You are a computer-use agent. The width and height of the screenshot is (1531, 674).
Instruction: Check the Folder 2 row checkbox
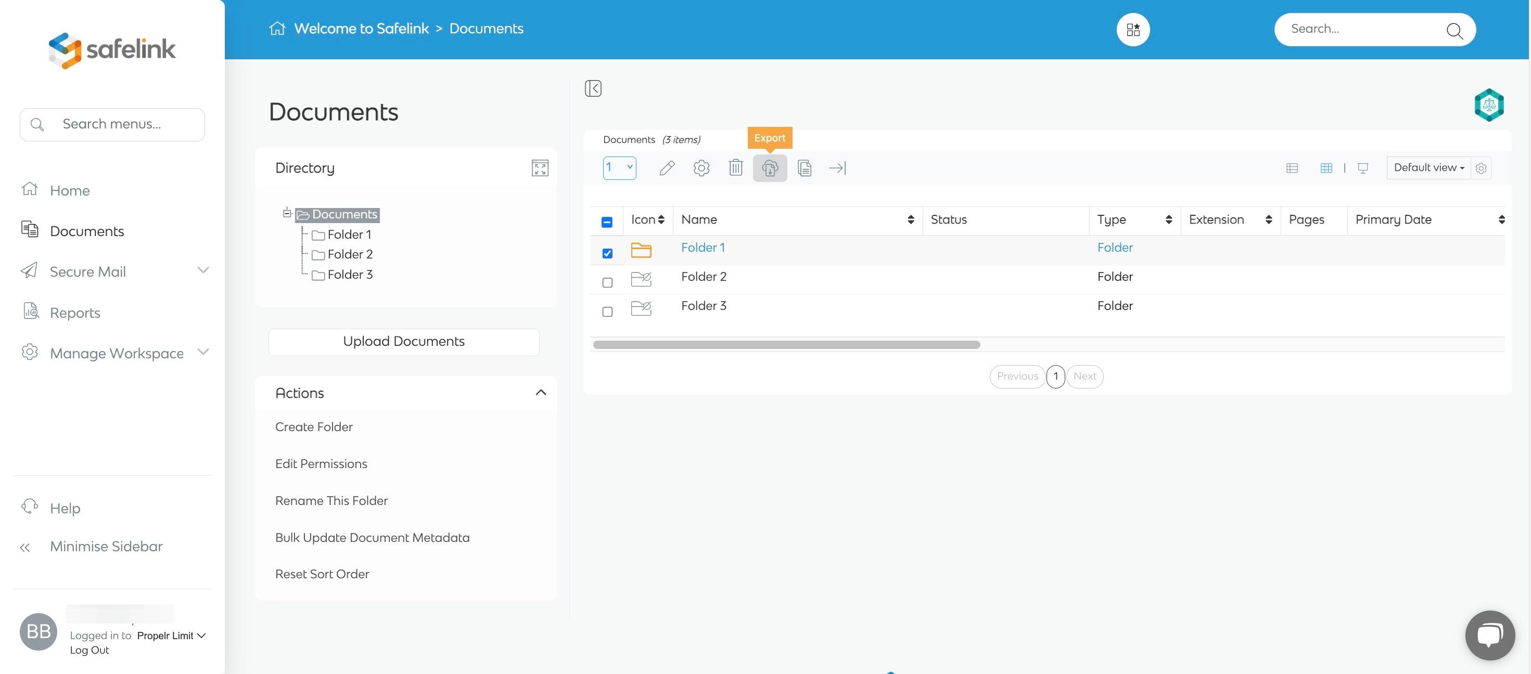(x=607, y=283)
